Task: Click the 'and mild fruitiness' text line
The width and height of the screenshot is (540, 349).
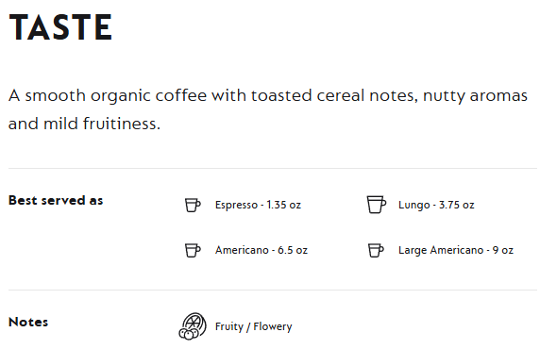Action: pyautogui.click(x=84, y=124)
